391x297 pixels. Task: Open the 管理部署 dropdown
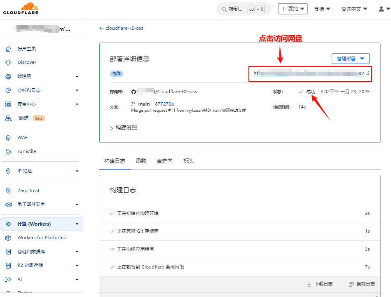pyautogui.click(x=350, y=59)
